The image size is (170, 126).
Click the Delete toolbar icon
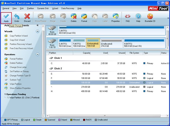pyautogui.click(x=74, y=18)
